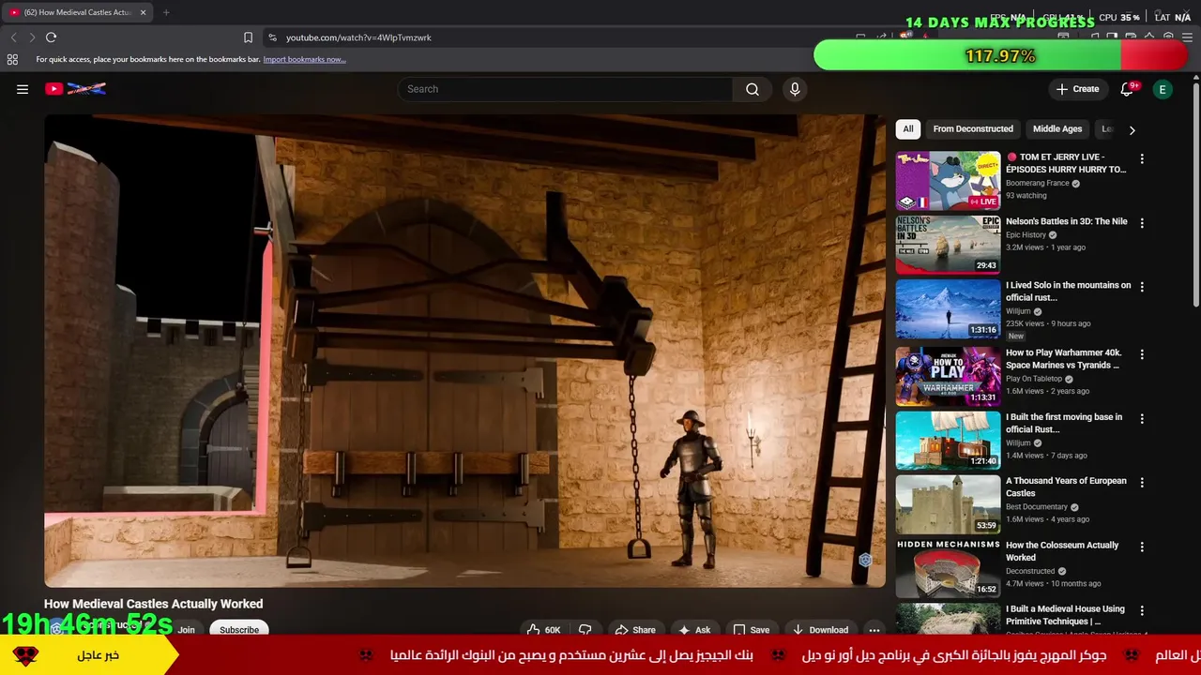Close the How Medieval Castles tab
The height and width of the screenshot is (675, 1201).
143,12
